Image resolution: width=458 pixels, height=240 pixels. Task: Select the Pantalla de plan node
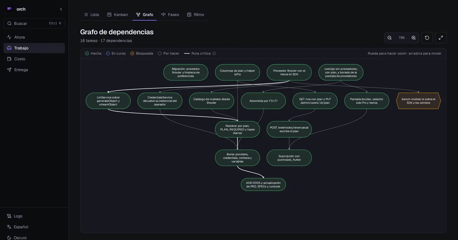(x=367, y=101)
